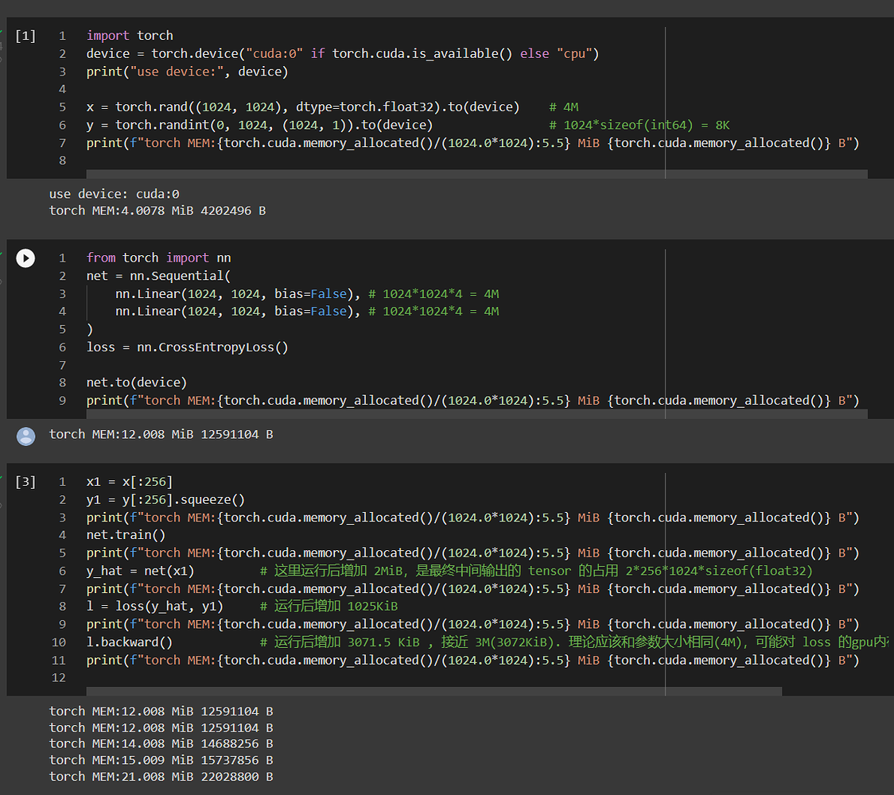The width and height of the screenshot is (894, 795).
Task: Click the [3] execution count indicator
Action: tap(25, 482)
